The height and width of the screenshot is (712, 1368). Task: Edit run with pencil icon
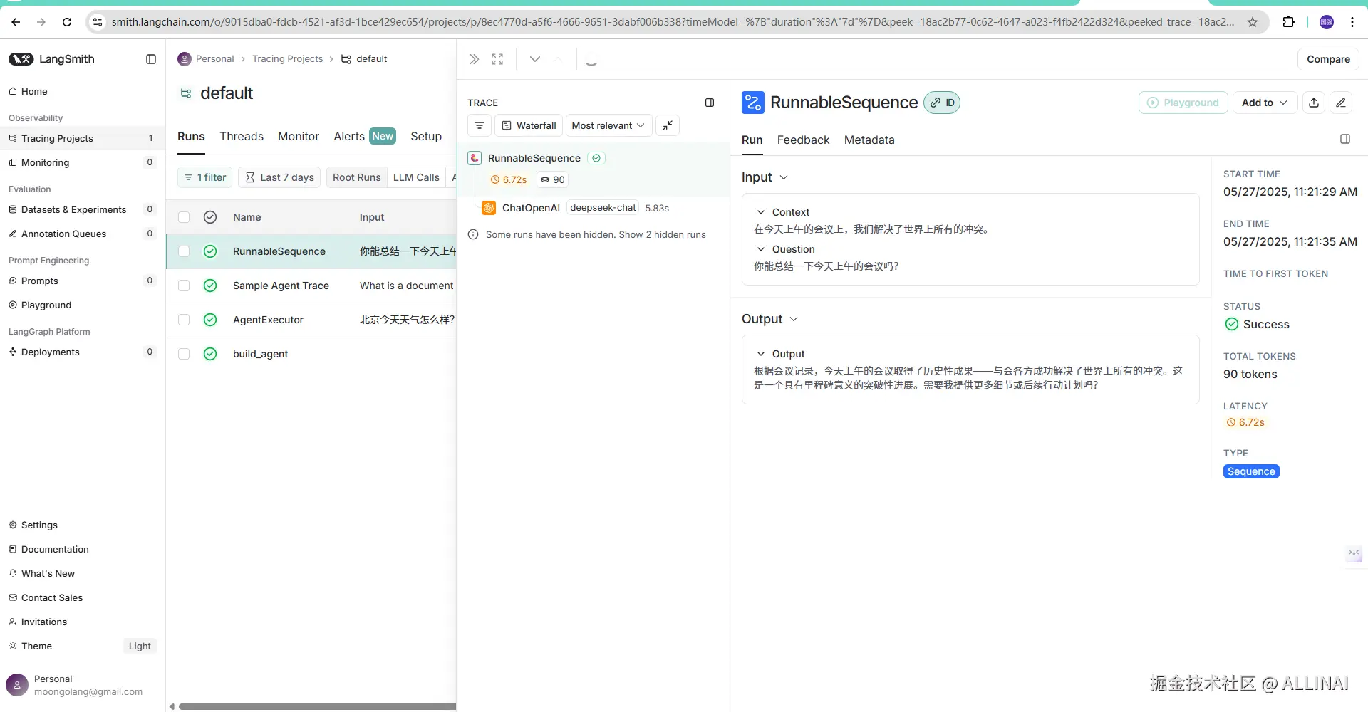(1341, 103)
